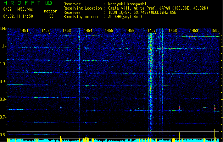The width and height of the screenshot is (223, 142).
Task: Click the 0.9 kHz axis label
Action: tap(3, 82)
